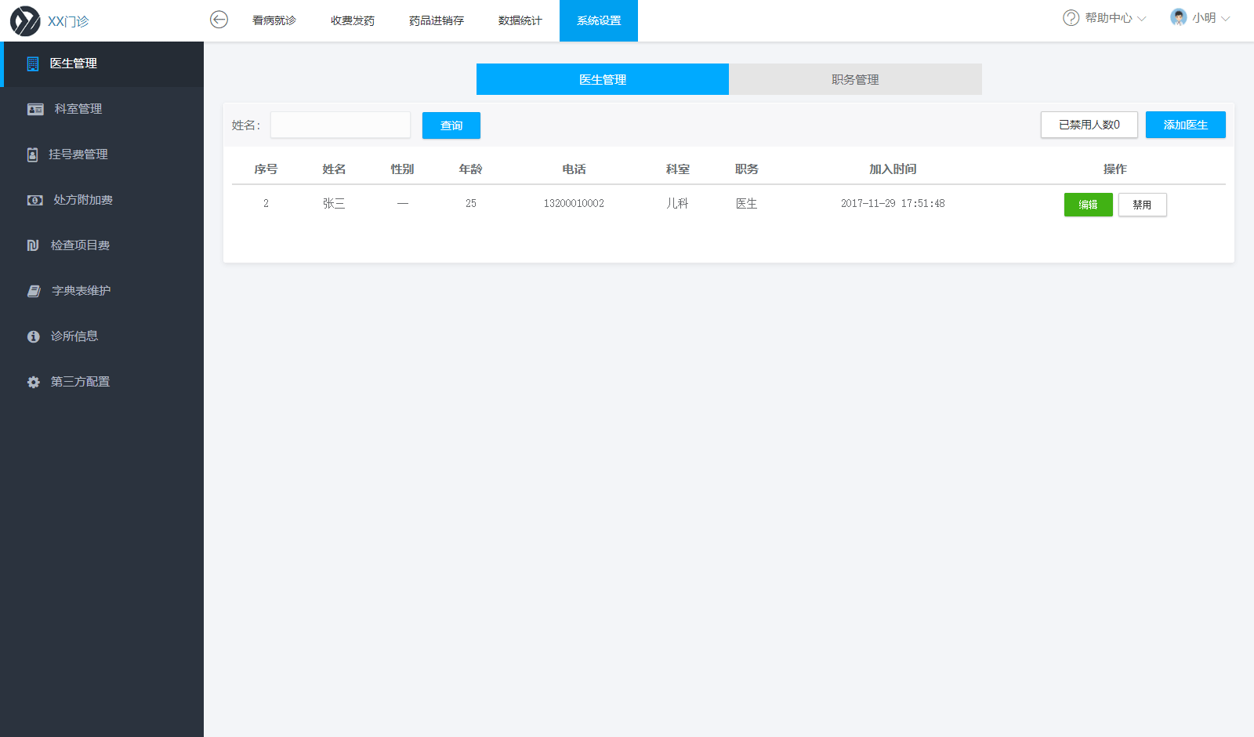Click the 医生管理 sidebar building icon

[33, 64]
